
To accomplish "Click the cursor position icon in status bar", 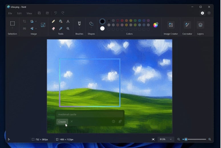I will [x=9, y=139].
